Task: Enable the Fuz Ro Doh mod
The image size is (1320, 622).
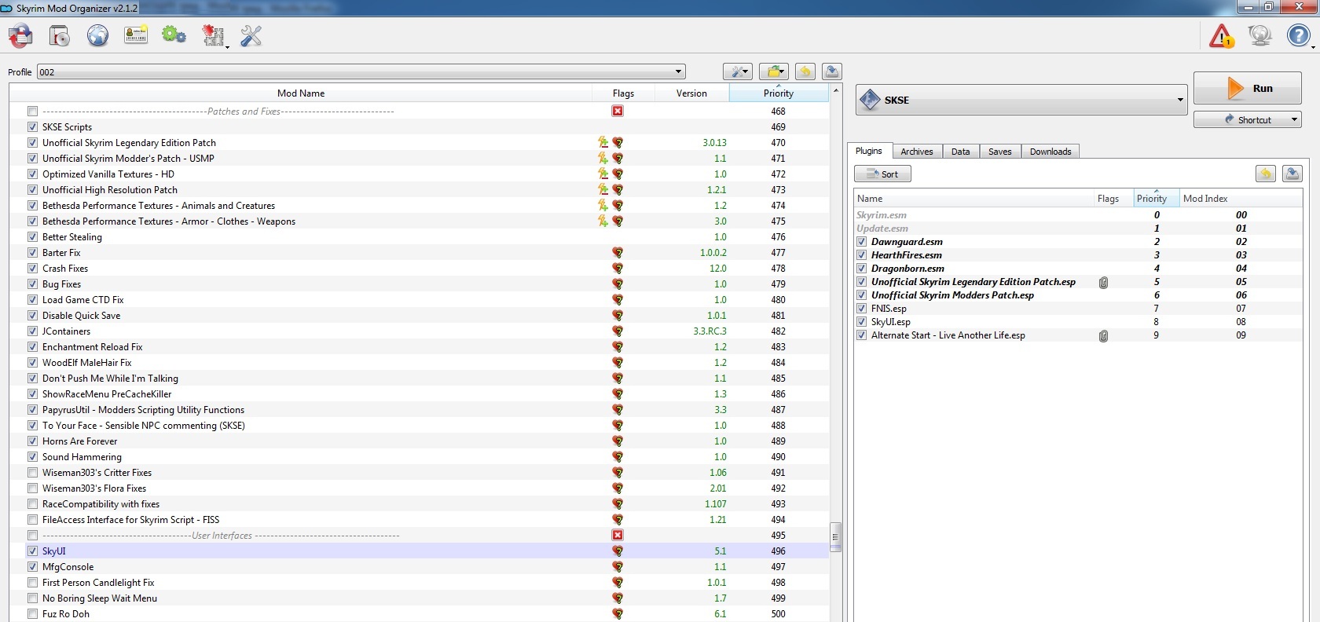Action: pos(32,613)
